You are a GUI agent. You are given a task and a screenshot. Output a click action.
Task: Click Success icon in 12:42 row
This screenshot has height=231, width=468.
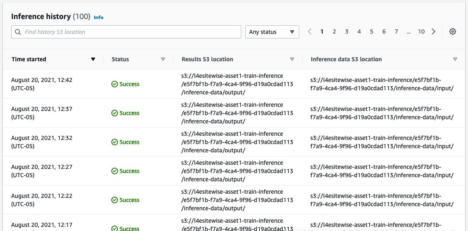(x=115, y=84)
